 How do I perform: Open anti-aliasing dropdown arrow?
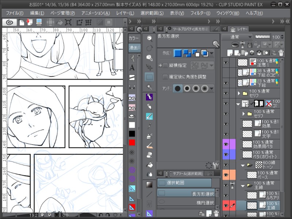click(x=211, y=88)
